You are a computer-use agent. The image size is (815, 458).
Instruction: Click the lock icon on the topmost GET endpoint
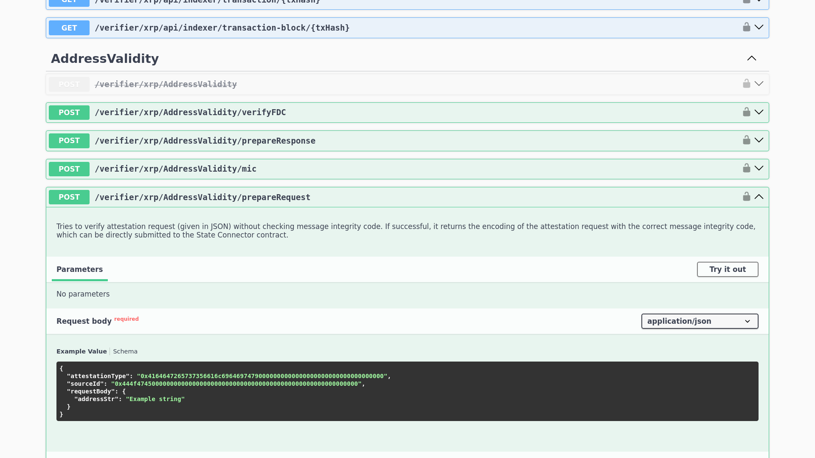[x=746, y=1]
